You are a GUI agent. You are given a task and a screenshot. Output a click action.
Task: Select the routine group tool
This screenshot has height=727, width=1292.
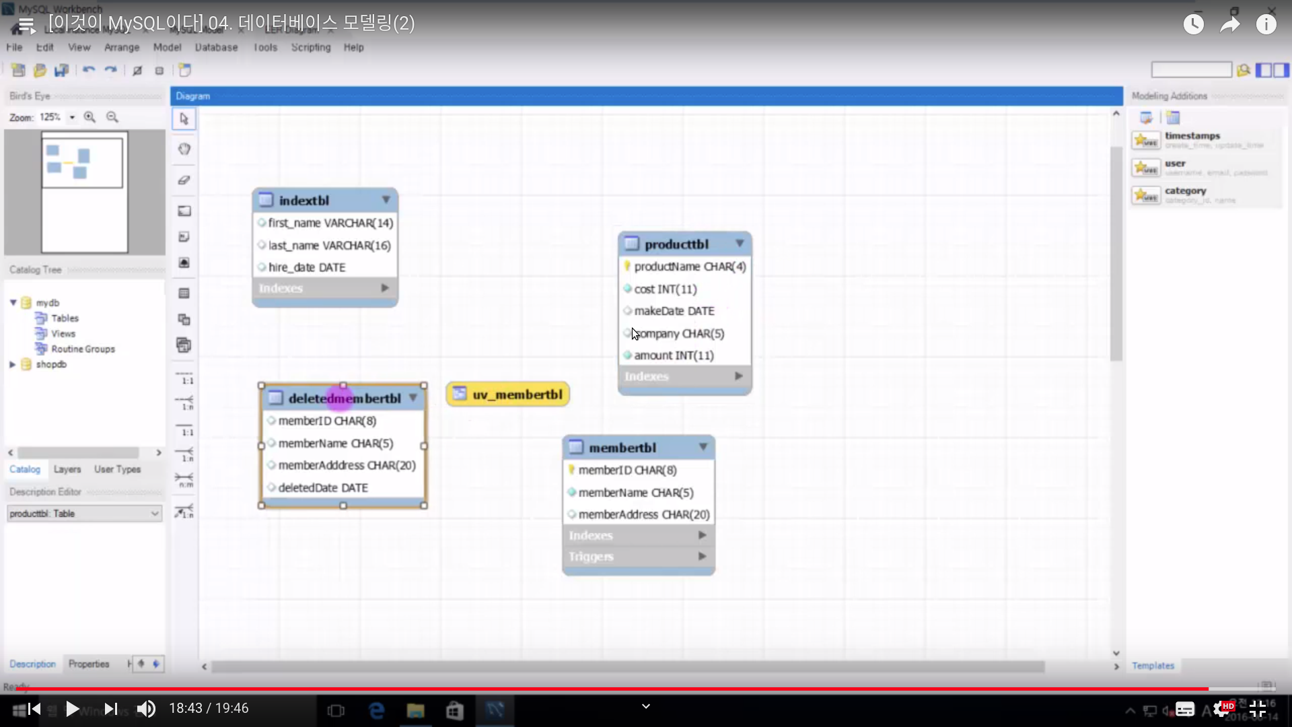point(184,345)
